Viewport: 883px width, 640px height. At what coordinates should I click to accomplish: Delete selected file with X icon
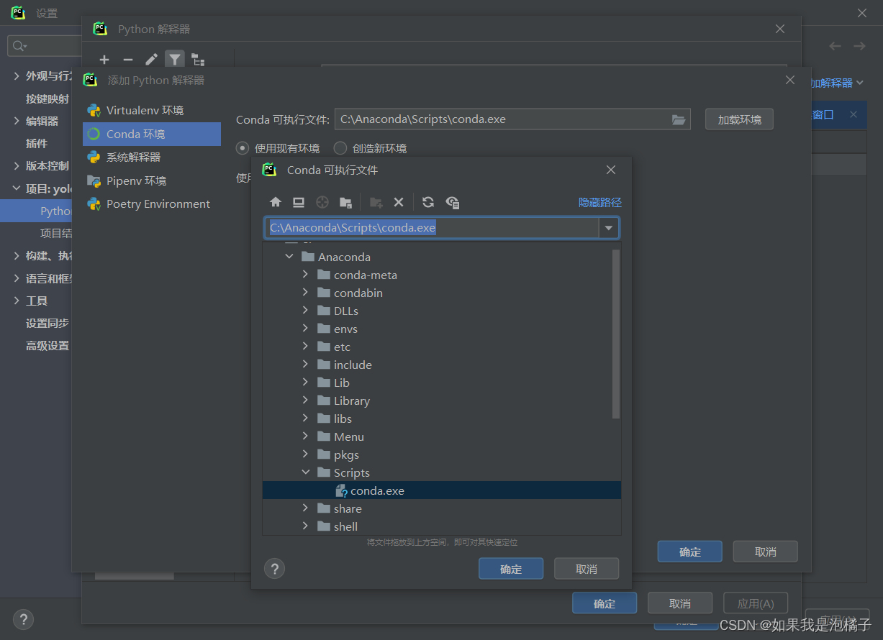click(399, 203)
